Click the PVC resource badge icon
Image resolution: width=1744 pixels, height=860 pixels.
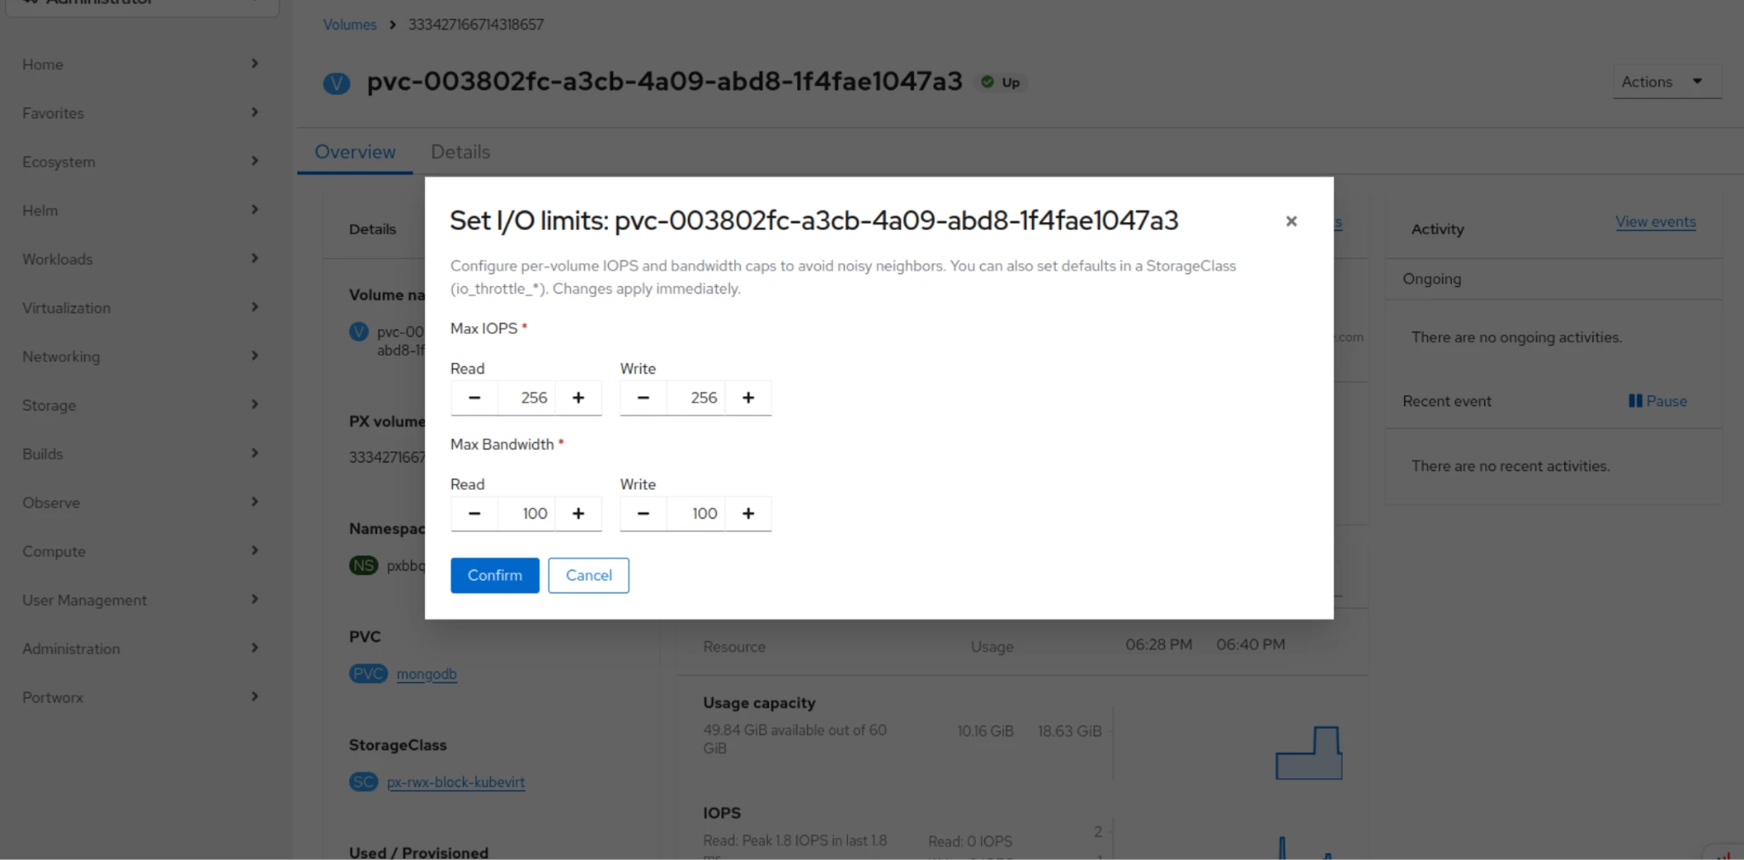coord(368,674)
